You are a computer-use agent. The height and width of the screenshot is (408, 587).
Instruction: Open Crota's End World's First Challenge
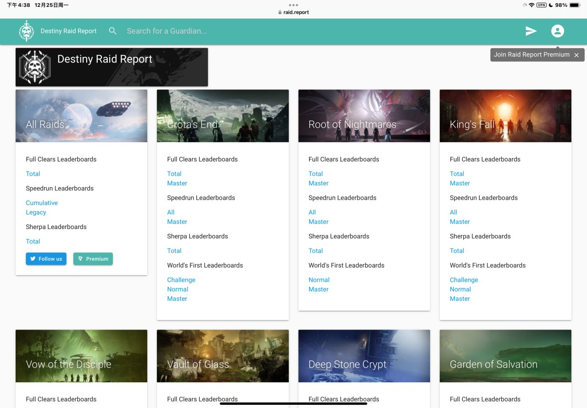[x=181, y=280]
